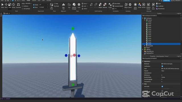This screenshot has width=182, height=102.
Task: Switch to the MODEL ribbon tab
Action: pos(28,1)
